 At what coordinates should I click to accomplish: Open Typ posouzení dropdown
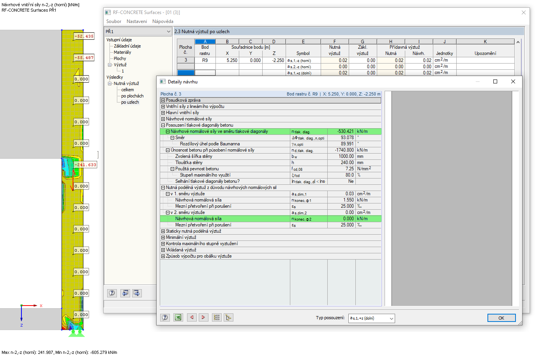click(x=371, y=318)
